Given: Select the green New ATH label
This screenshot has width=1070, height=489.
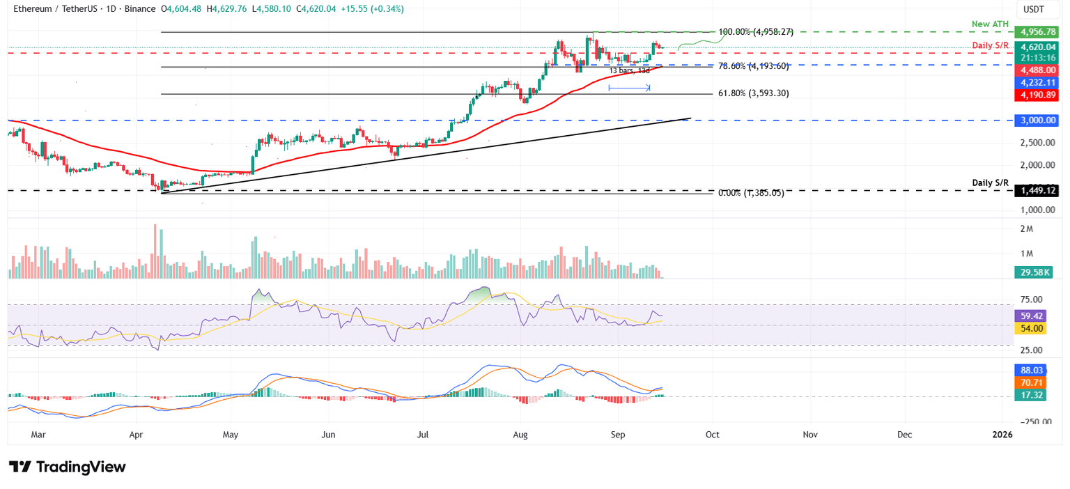Looking at the screenshot, I should pos(990,24).
